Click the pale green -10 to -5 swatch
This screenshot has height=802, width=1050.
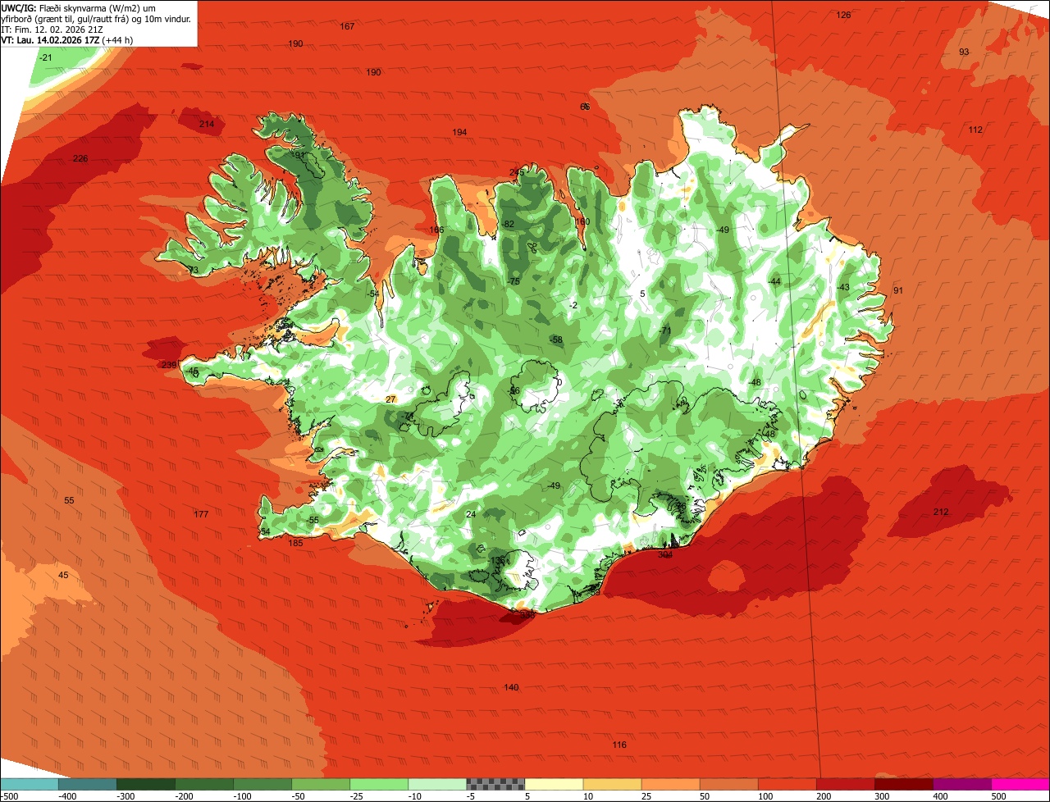pos(437,783)
